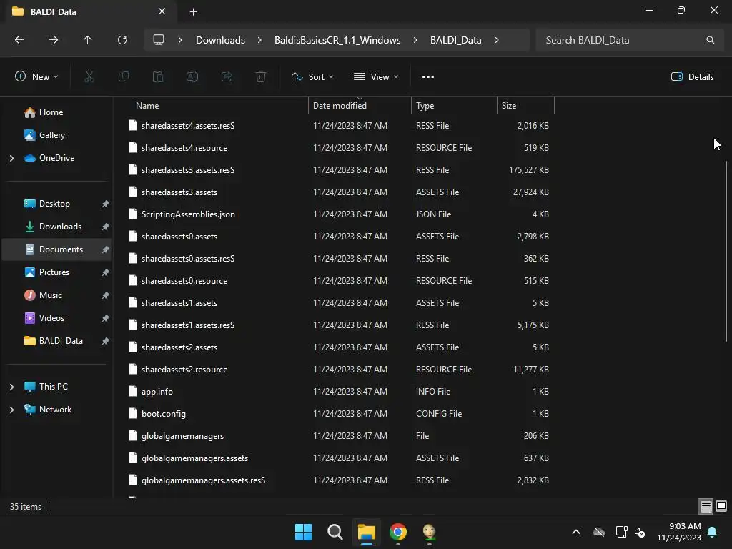The width and height of the screenshot is (732, 549).
Task: Show hidden system tray icons
Action: click(x=576, y=532)
